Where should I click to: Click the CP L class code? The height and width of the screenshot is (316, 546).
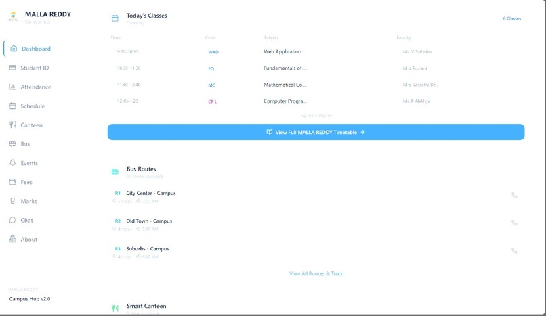tap(213, 101)
